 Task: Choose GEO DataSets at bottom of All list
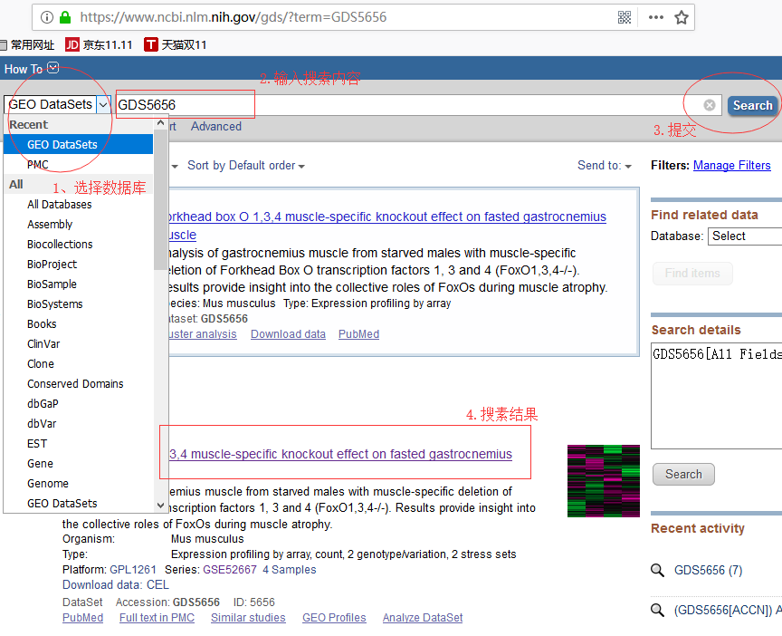click(x=79, y=503)
